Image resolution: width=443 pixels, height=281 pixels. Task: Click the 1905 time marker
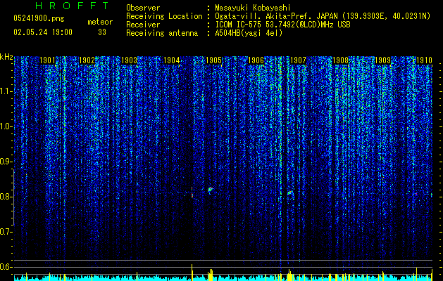coord(213,60)
